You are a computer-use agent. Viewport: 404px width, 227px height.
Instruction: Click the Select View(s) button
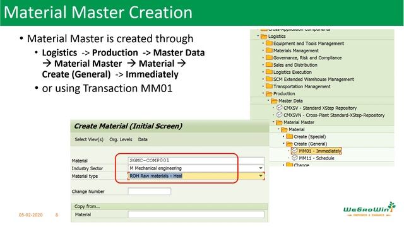click(x=89, y=139)
